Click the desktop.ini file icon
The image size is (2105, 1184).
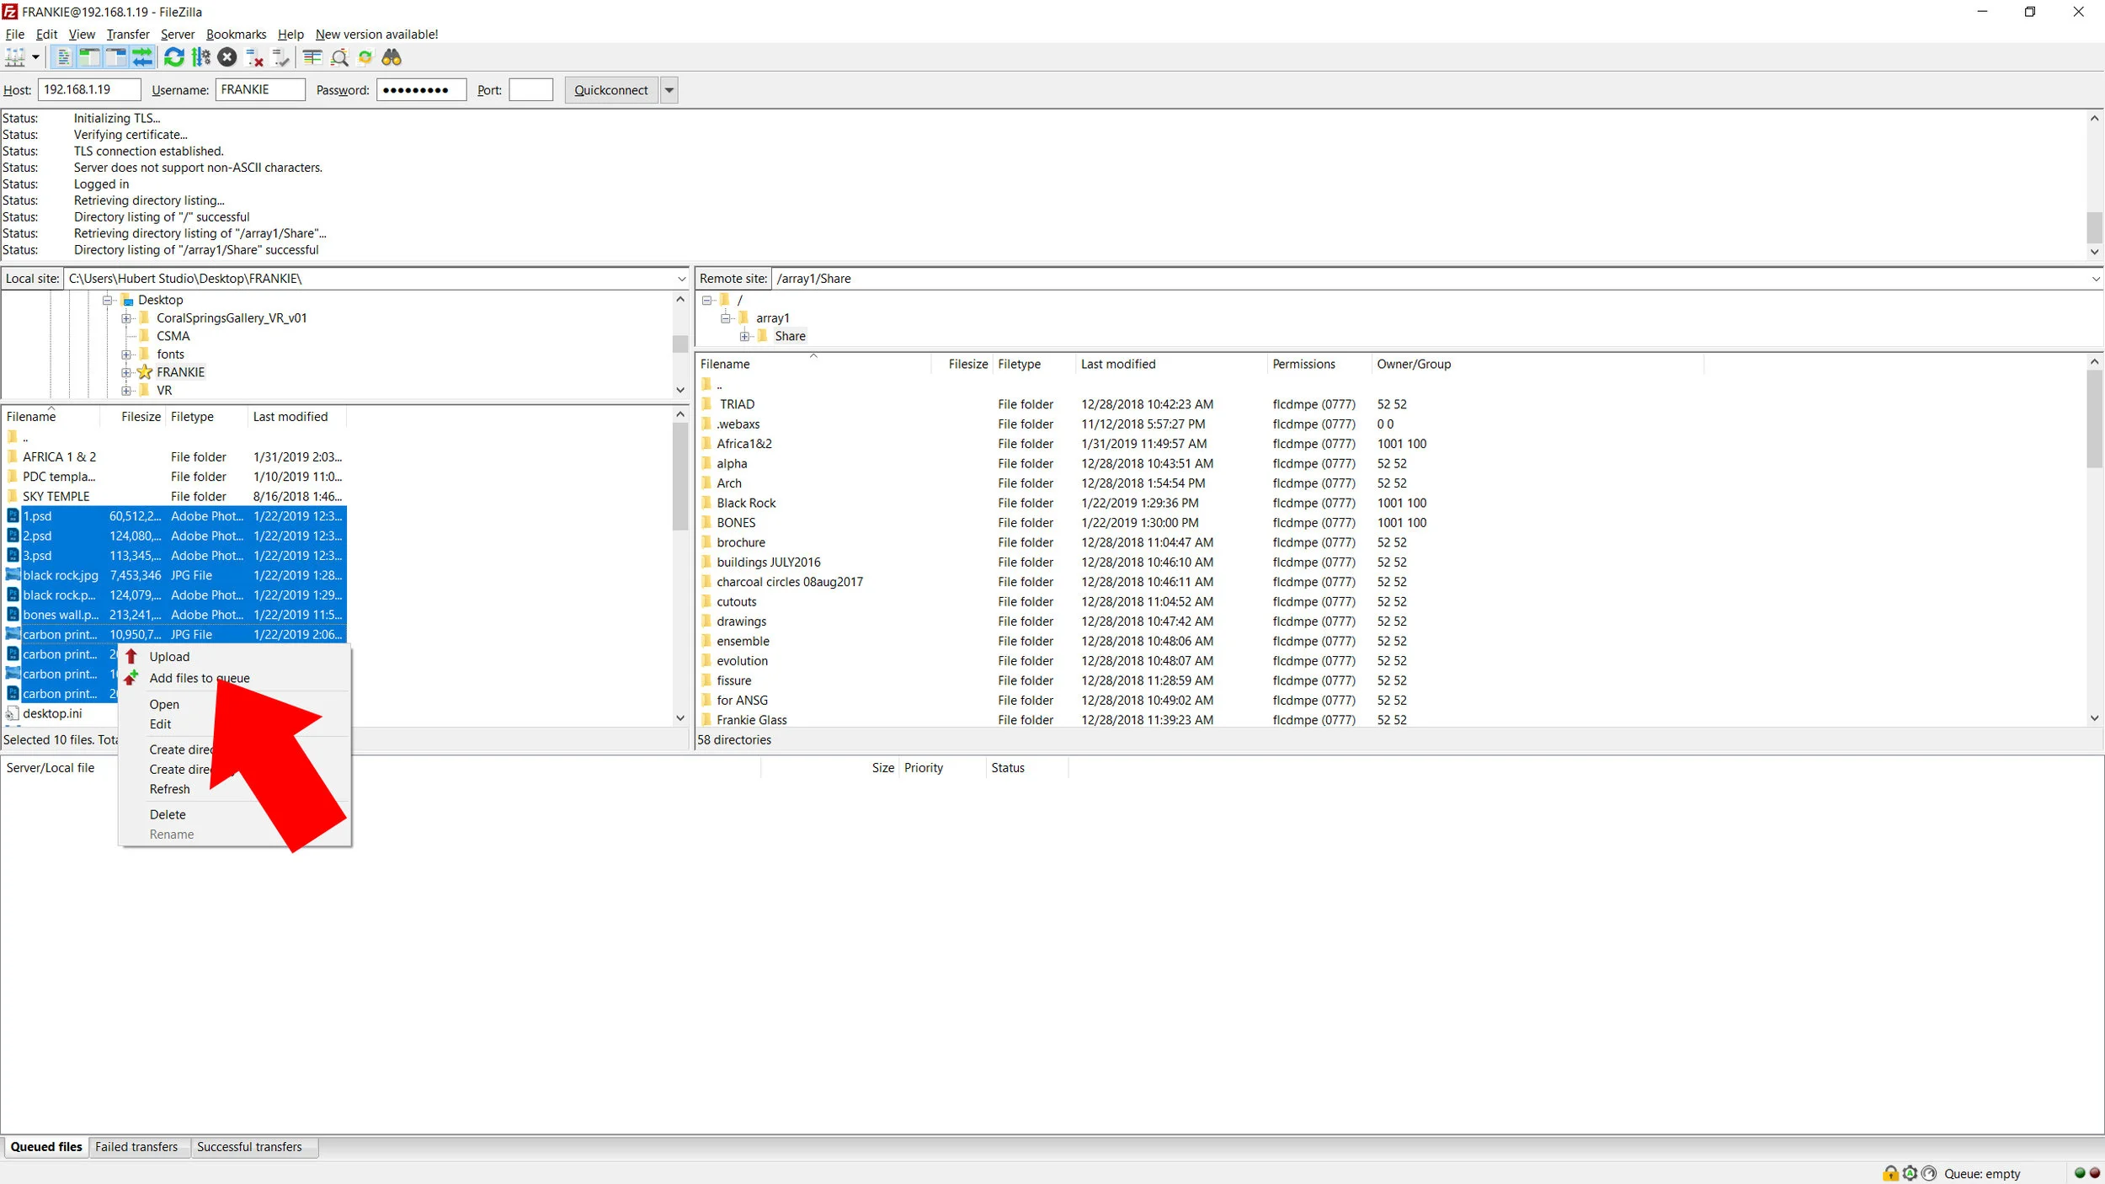tap(13, 713)
